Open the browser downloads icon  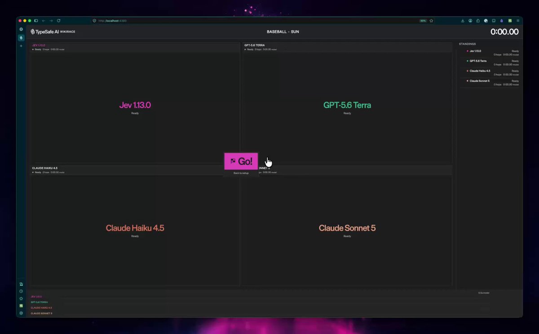coord(463,21)
